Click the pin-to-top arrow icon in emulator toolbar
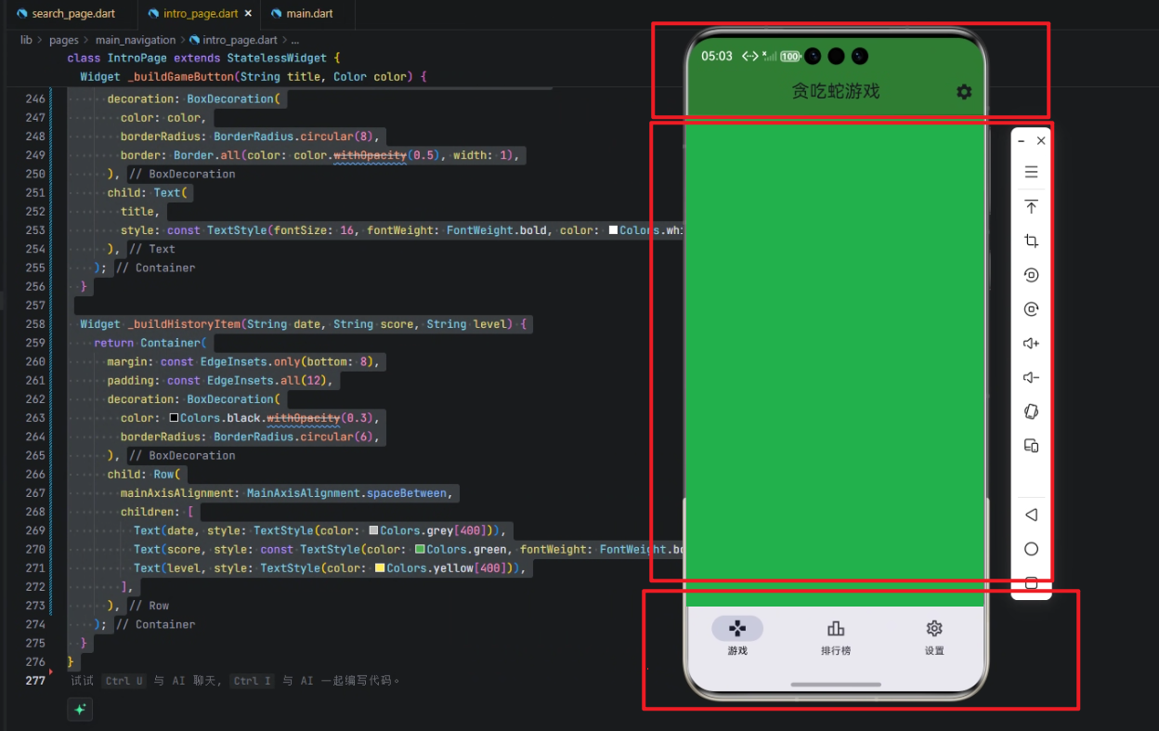This screenshot has width=1159, height=731. click(x=1031, y=207)
